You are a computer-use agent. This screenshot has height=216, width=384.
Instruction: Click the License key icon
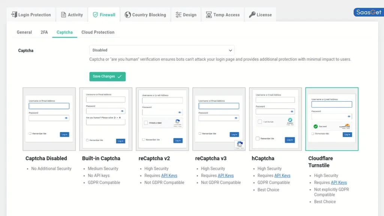coord(252,15)
